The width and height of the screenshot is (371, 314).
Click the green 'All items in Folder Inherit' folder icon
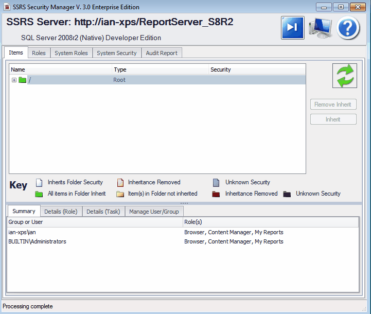[39, 194]
